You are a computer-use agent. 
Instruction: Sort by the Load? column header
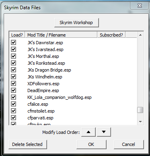pyautogui.click(x=17, y=35)
